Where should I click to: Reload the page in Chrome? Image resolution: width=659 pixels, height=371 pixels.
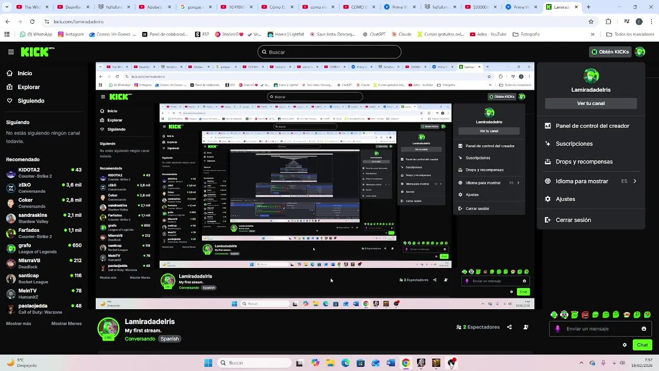[32, 22]
